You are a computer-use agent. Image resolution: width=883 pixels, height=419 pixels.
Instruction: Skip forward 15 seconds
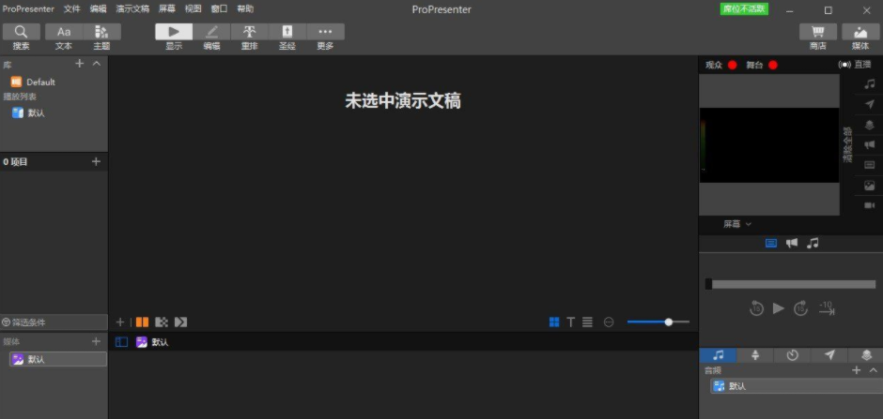[x=800, y=308]
